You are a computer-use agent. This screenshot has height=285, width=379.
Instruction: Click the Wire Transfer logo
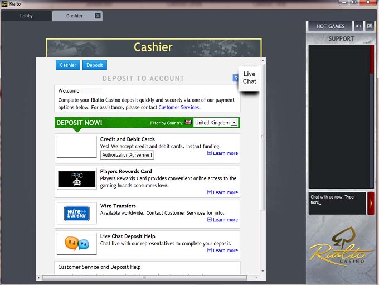(x=77, y=213)
